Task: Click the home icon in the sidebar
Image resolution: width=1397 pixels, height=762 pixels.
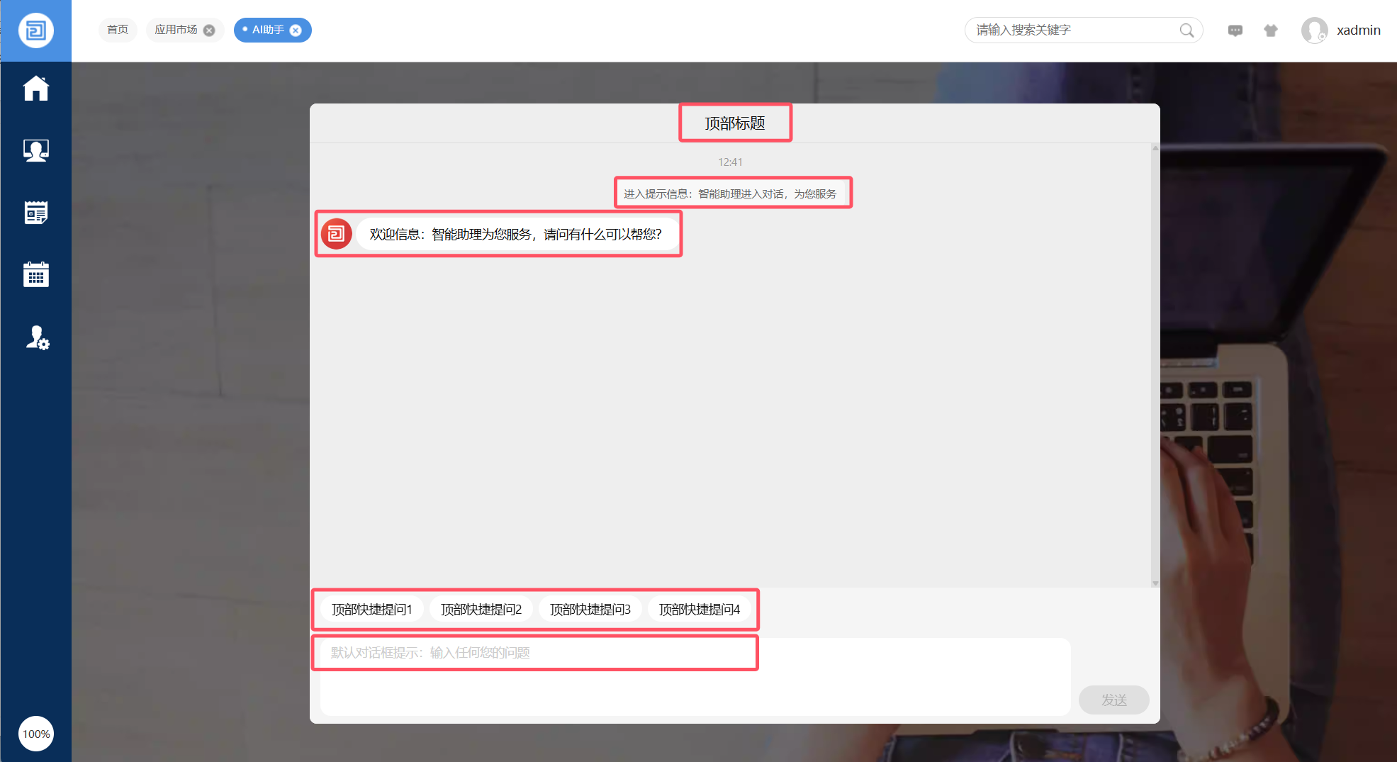Action: pos(35,89)
